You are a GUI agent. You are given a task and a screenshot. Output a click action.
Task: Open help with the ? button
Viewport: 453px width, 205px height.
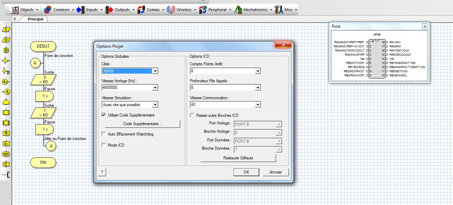pyautogui.click(x=102, y=172)
